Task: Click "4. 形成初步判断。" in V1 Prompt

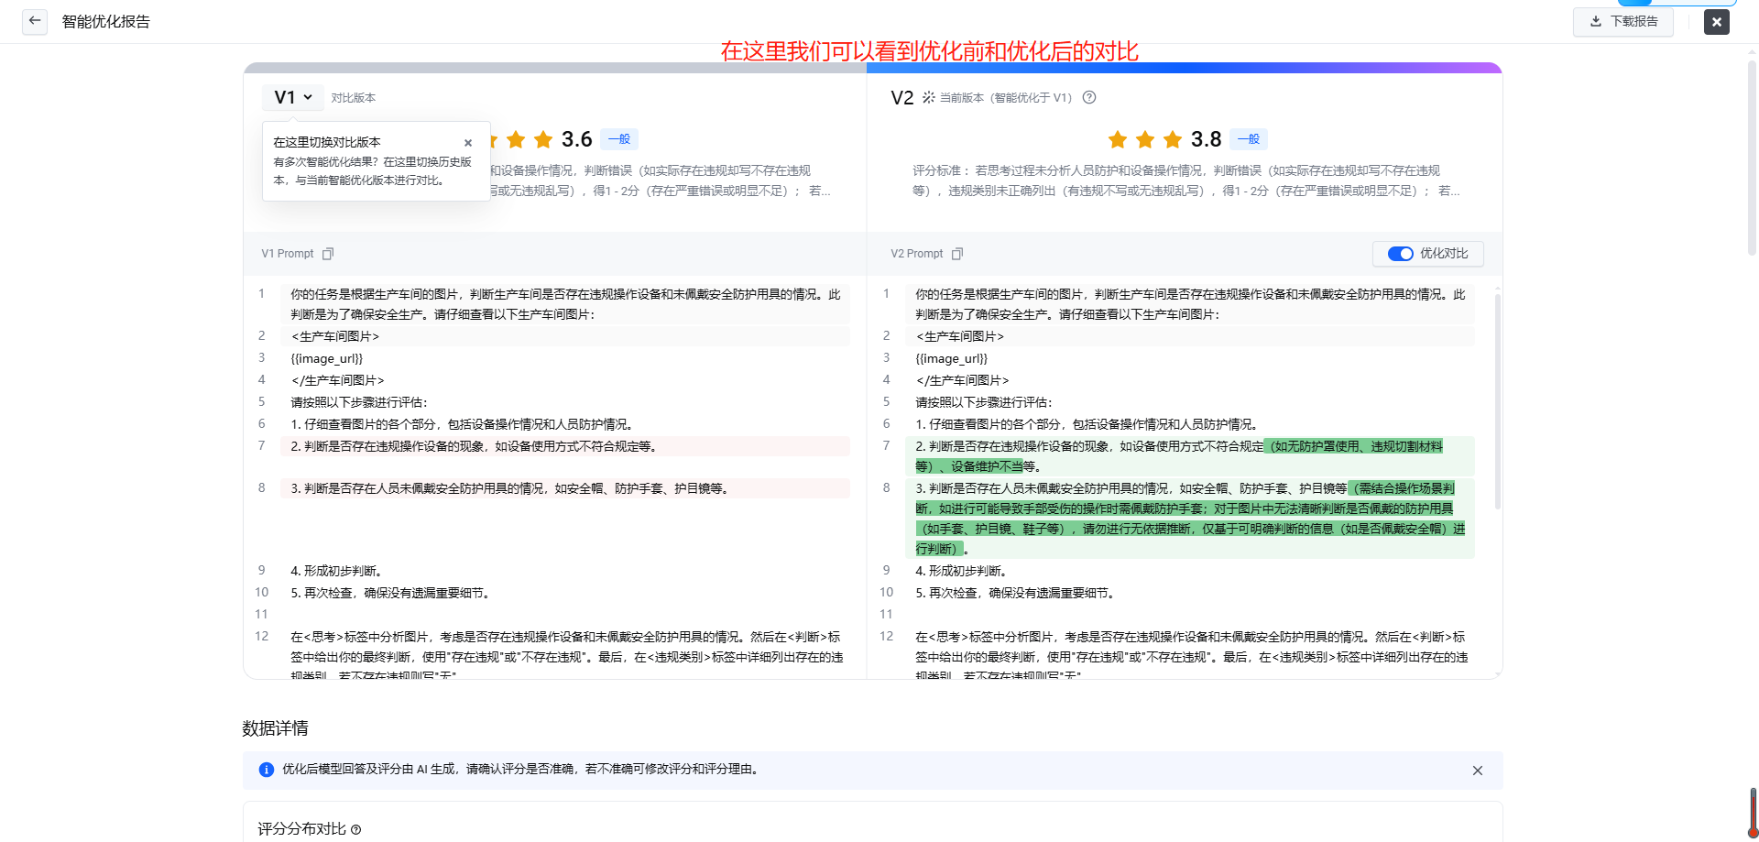Action: (x=336, y=571)
